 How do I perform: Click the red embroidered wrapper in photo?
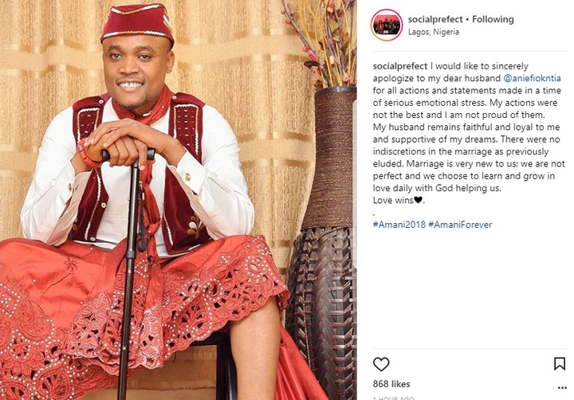(x=139, y=315)
